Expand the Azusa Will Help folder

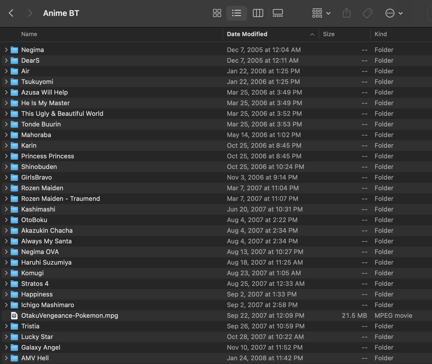tap(6, 92)
